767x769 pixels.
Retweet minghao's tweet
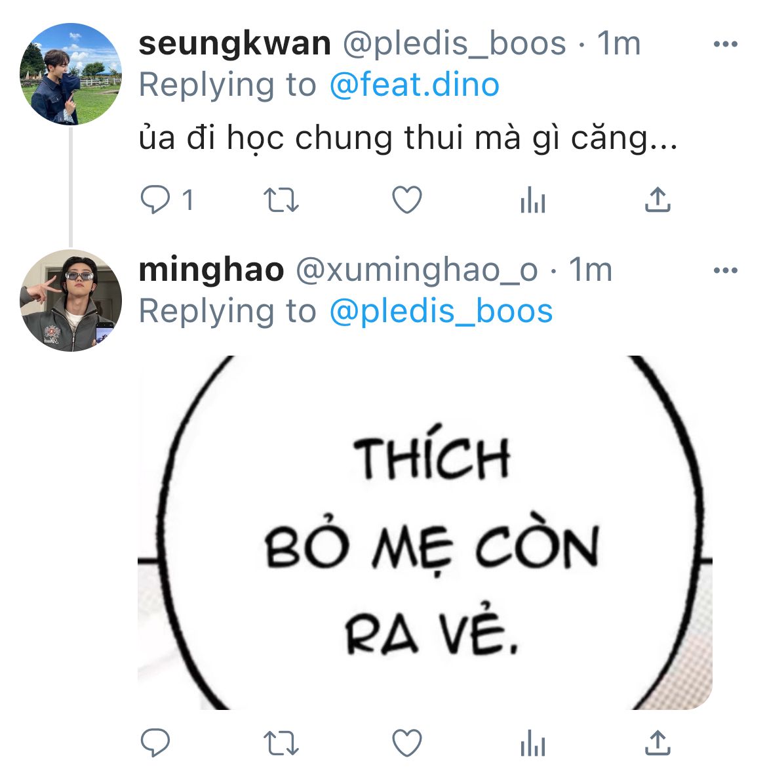point(281,743)
